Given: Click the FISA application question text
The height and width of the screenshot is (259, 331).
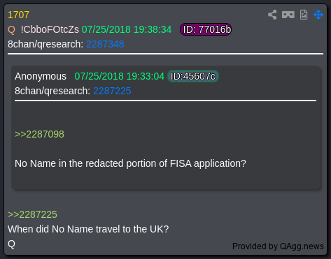Looking at the screenshot, I should tap(130, 163).
